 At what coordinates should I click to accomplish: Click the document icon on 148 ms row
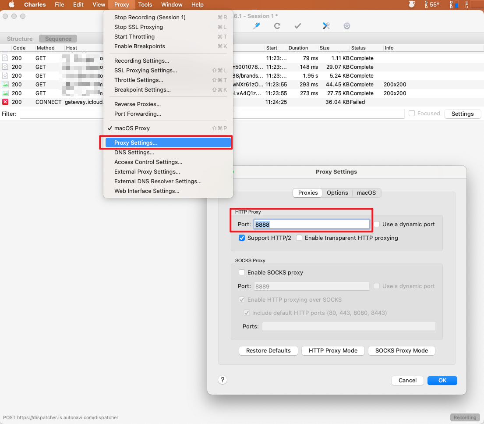pyautogui.click(x=5, y=67)
